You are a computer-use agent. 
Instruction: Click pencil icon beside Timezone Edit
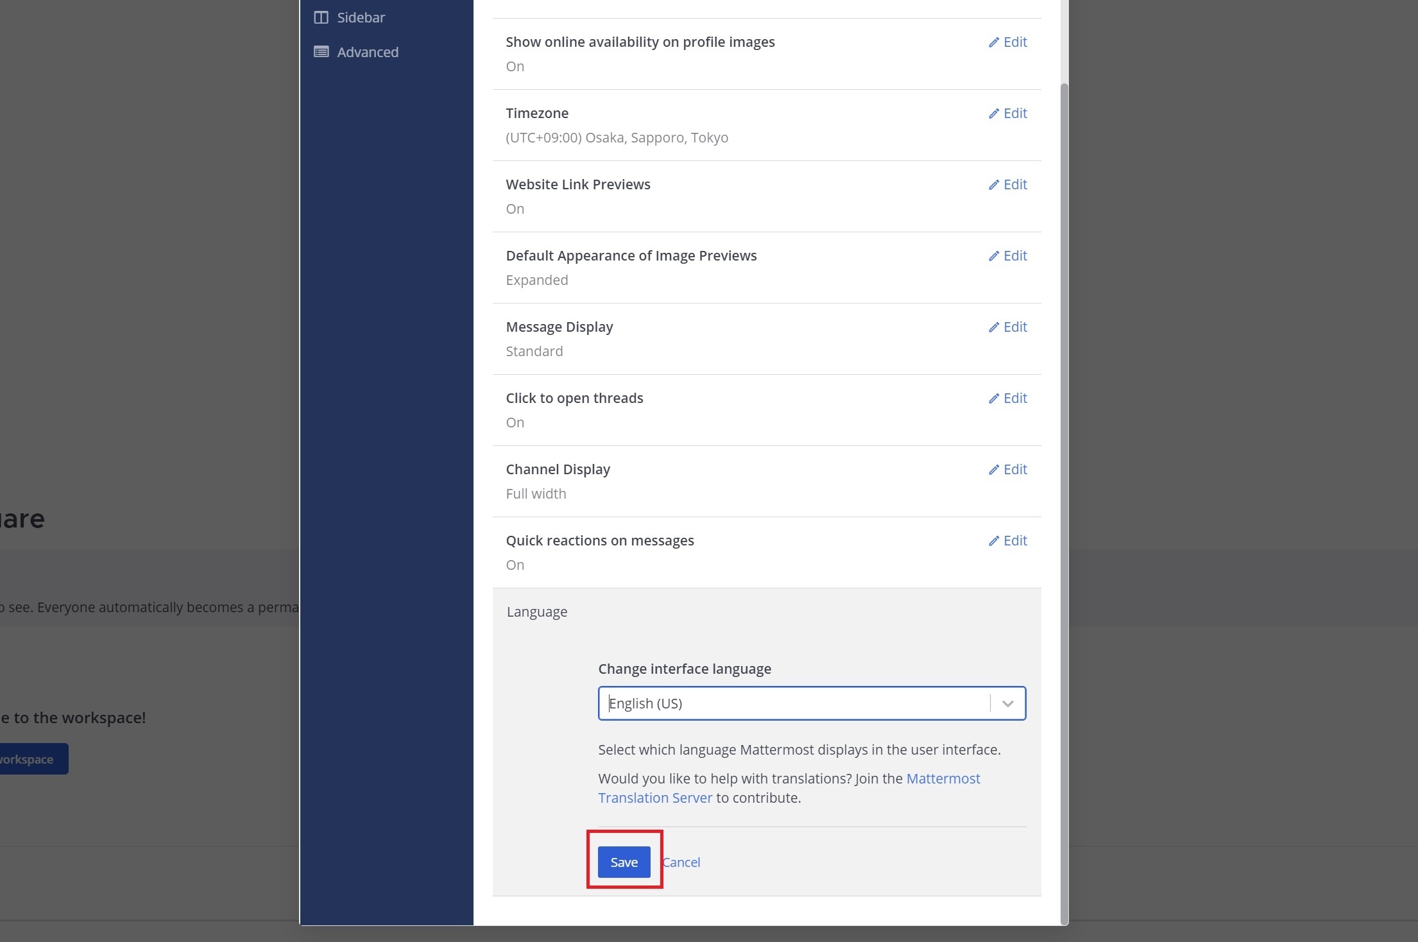tap(994, 114)
